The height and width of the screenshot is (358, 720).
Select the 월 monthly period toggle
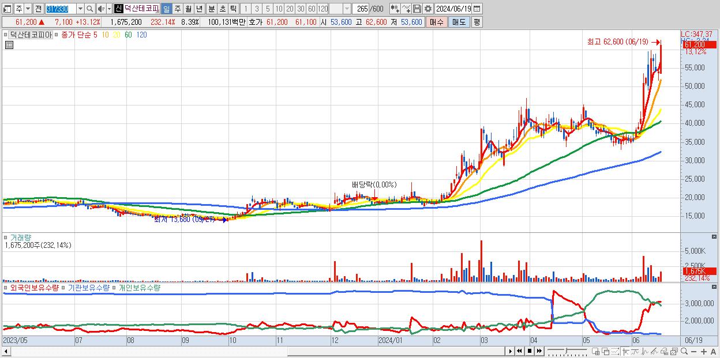click(188, 9)
